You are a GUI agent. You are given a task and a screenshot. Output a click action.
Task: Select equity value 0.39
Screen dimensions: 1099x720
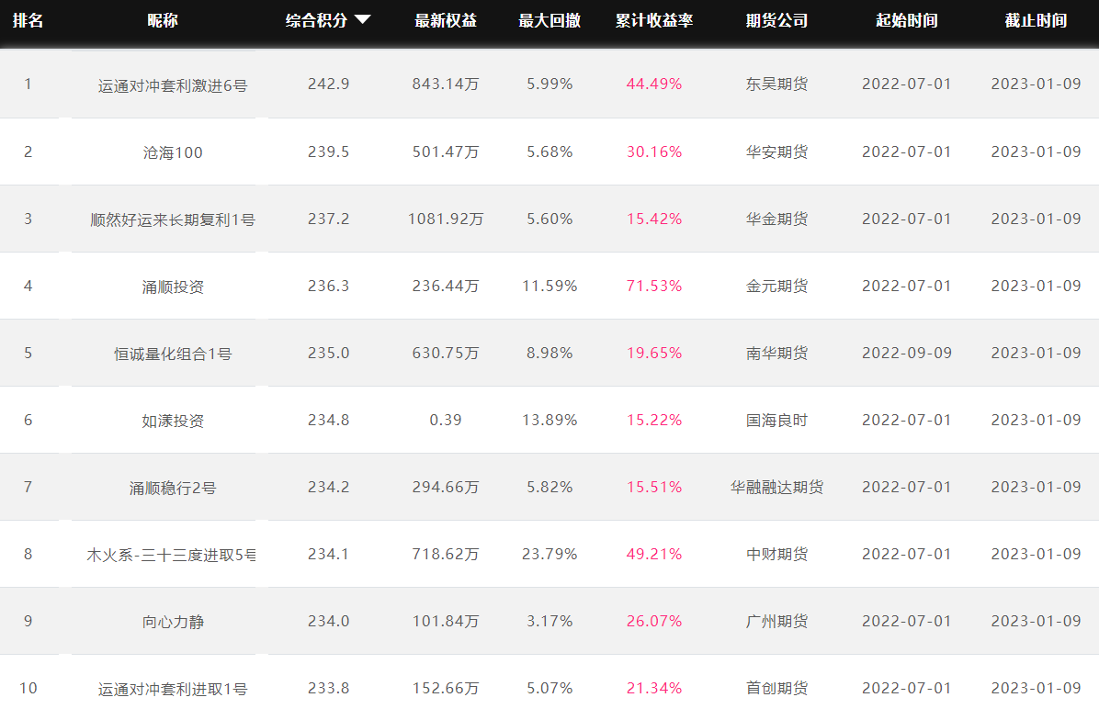point(445,421)
